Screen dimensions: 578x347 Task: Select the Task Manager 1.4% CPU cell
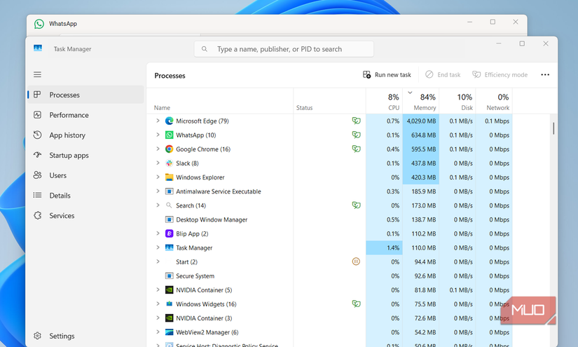385,247
